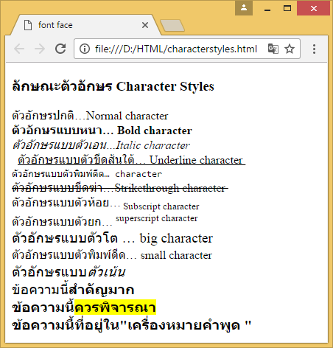Click the Bold character text
Screen dimensions: 333x348
155,130
